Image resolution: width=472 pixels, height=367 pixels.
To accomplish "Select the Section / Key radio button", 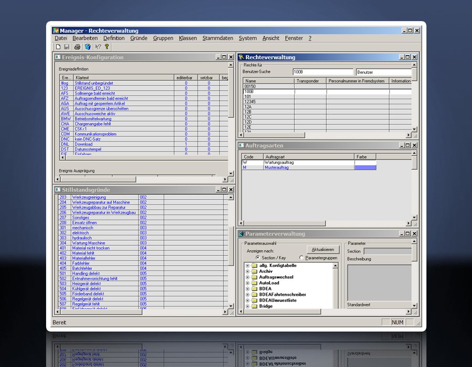I will (x=258, y=257).
